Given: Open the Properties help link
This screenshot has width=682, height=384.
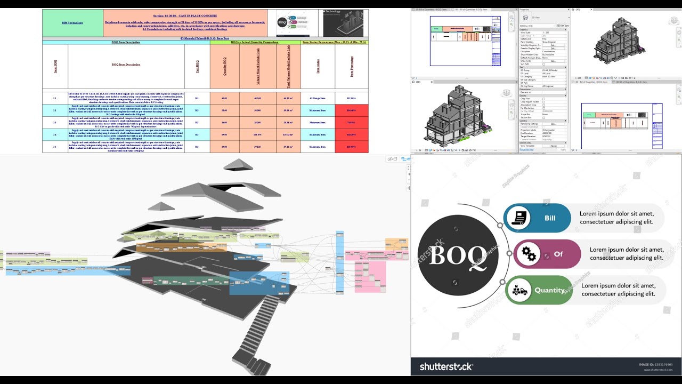Looking at the screenshot, I should (x=526, y=149).
